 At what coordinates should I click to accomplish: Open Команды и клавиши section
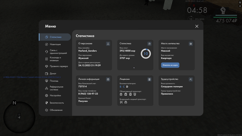55,59
